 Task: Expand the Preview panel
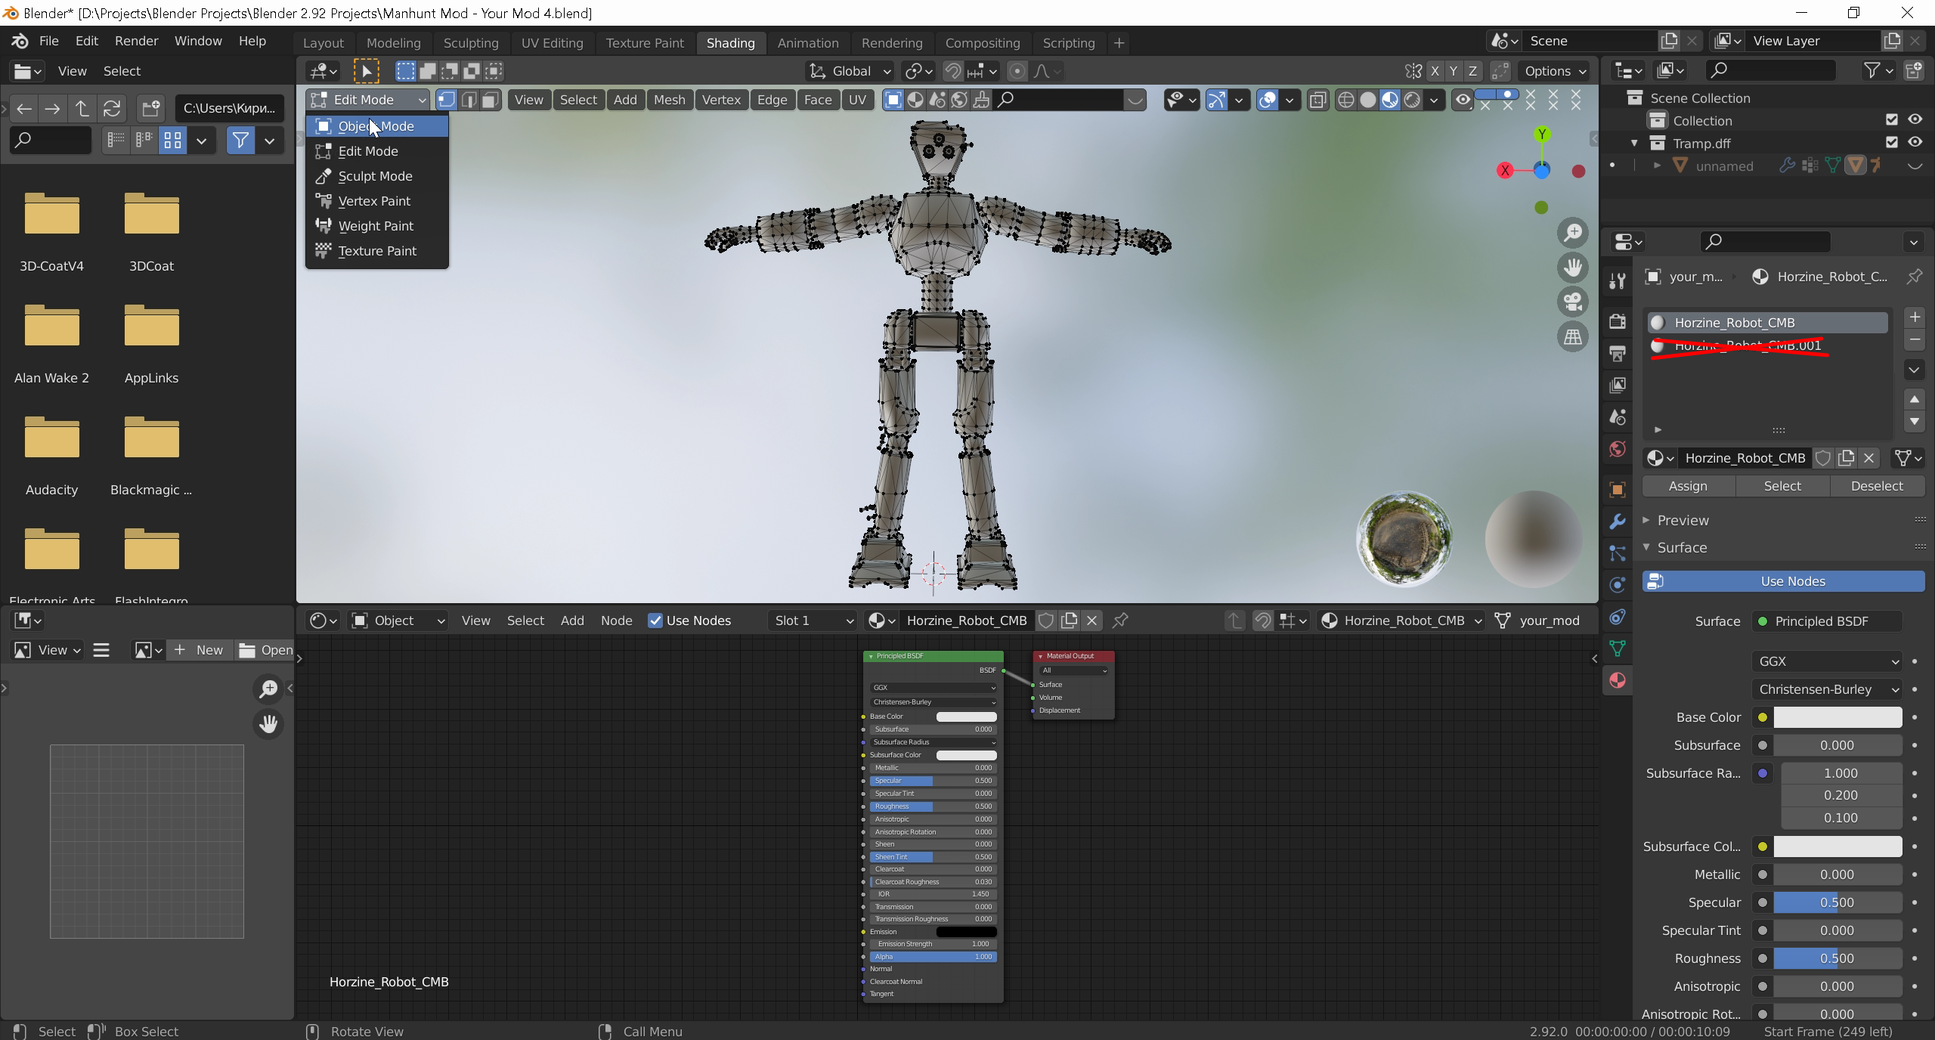[x=1683, y=520]
